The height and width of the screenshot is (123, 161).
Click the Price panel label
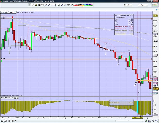coord(2,12)
